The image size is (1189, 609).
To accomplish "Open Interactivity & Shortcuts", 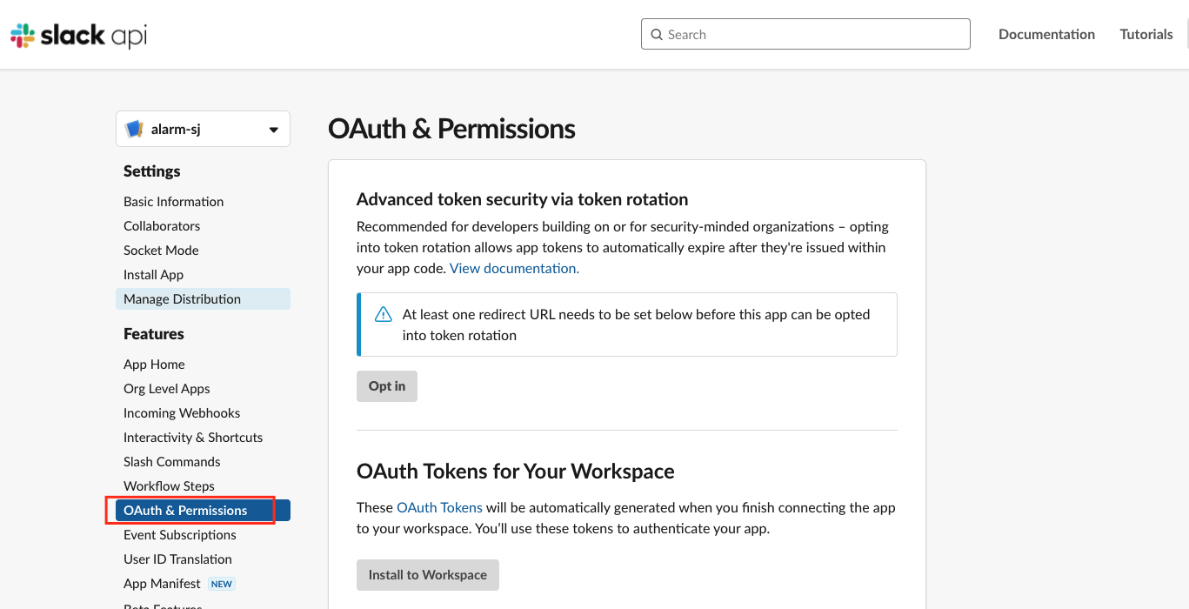I will click(x=193, y=437).
